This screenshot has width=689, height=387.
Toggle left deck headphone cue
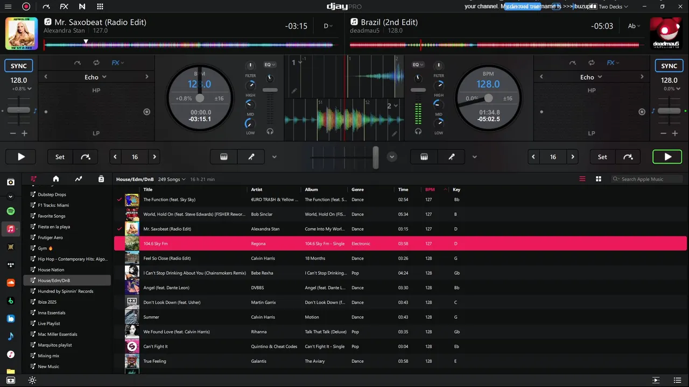(x=270, y=131)
